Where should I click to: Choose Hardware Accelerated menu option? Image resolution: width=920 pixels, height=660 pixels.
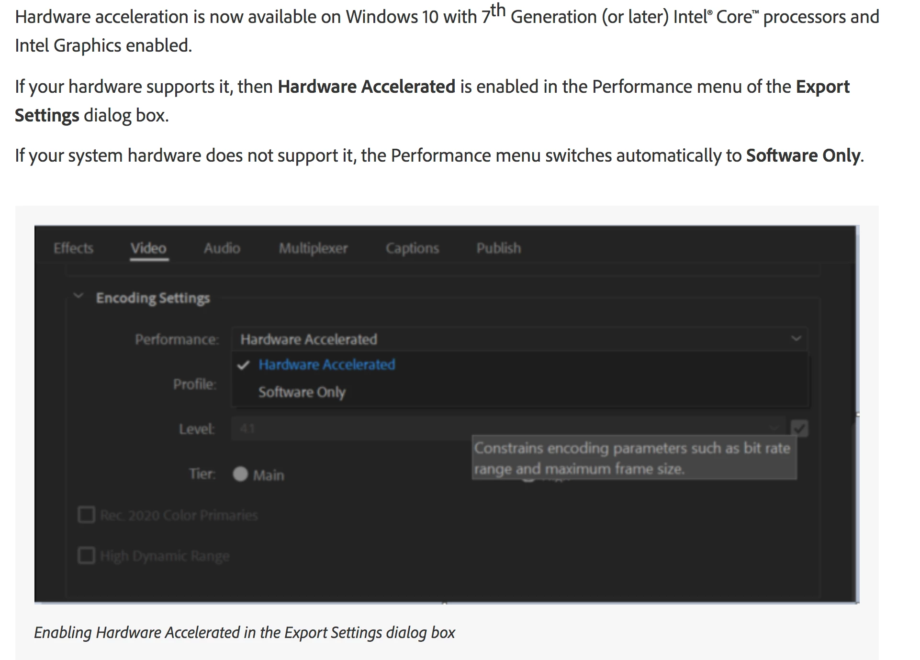[326, 364]
